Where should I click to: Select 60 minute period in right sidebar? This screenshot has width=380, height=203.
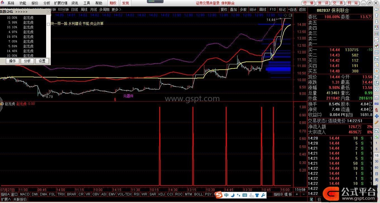(377, 168)
